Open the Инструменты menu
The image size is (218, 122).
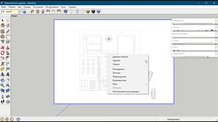click(x=52, y=7)
